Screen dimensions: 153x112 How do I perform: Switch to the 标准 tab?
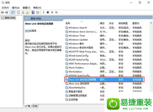point(35,106)
